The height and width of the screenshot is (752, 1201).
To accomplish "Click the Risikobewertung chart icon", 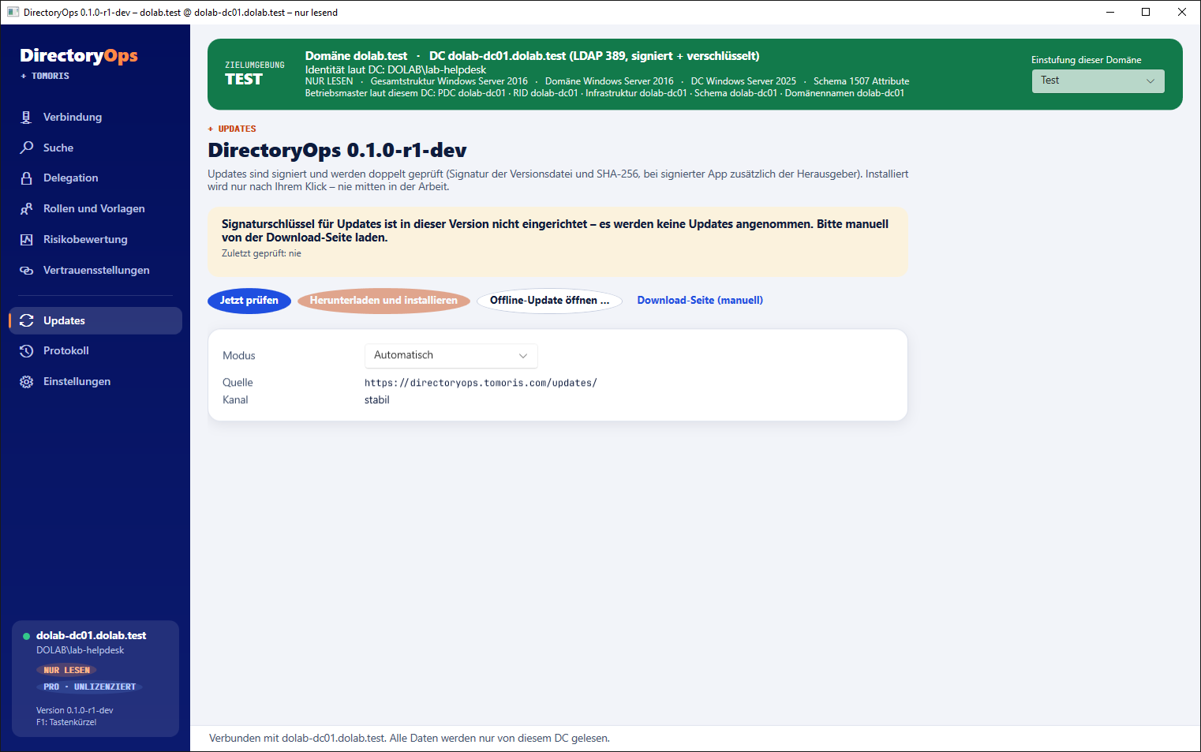I will (x=26, y=239).
